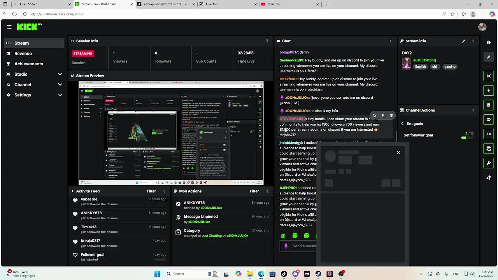Click Timlex13 follow entry
The width and height of the screenshot is (498, 280).
(119, 229)
